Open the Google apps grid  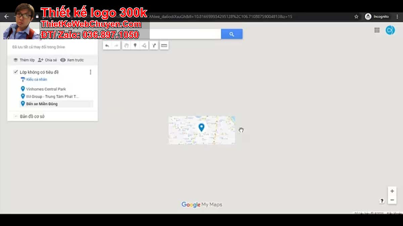click(377, 30)
